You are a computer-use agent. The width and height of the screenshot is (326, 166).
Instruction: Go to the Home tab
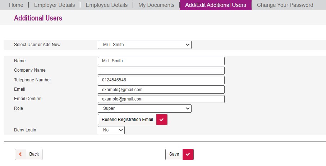click(16, 5)
